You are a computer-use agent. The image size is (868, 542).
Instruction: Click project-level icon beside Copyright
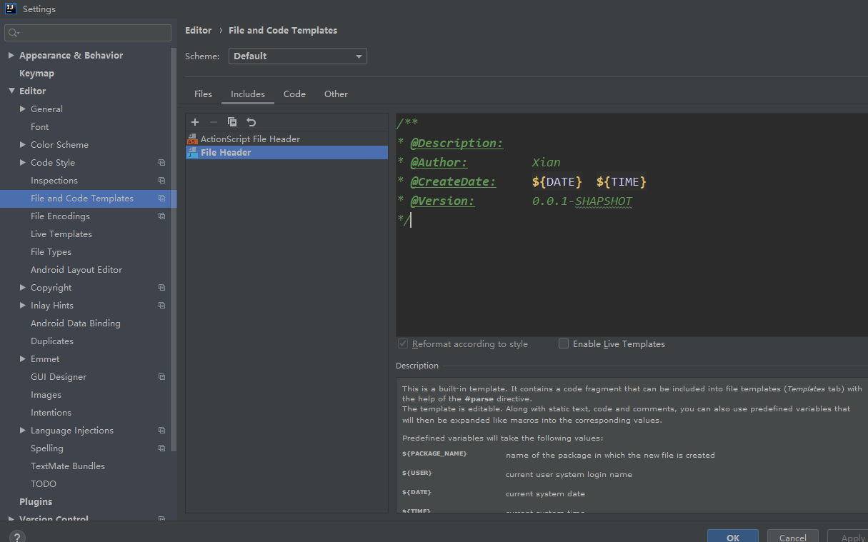[161, 288]
